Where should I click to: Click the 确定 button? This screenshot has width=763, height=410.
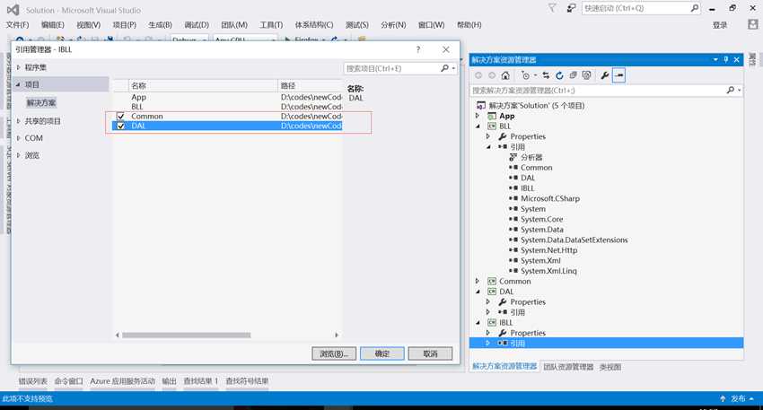[382, 353]
